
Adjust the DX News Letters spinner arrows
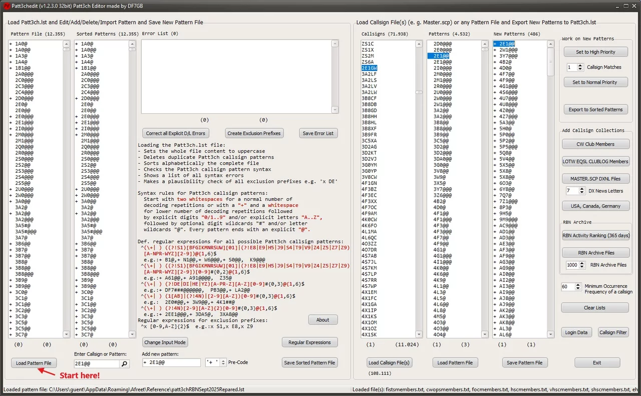coord(581,191)
